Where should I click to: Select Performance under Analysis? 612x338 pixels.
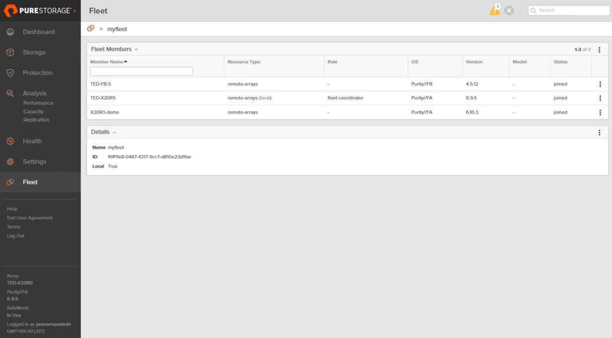[38, 103]
